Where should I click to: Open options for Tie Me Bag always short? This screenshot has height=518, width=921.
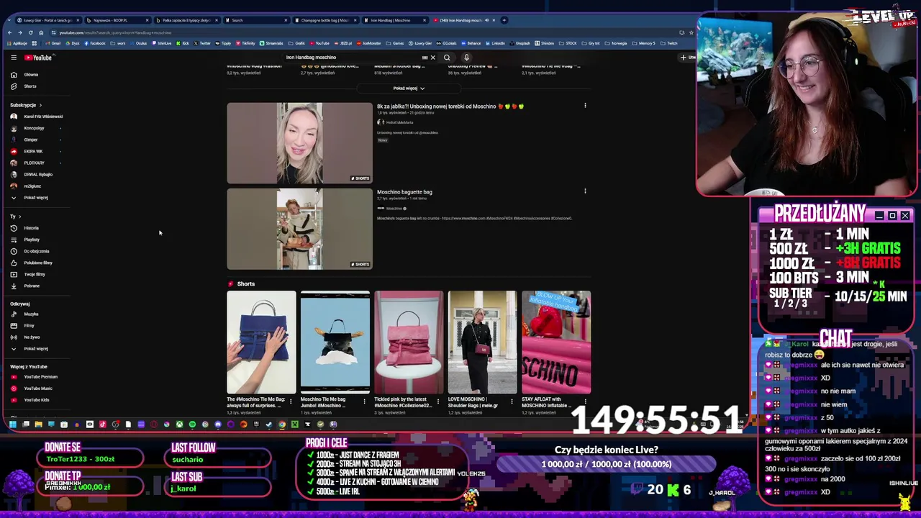coord(291,401)
